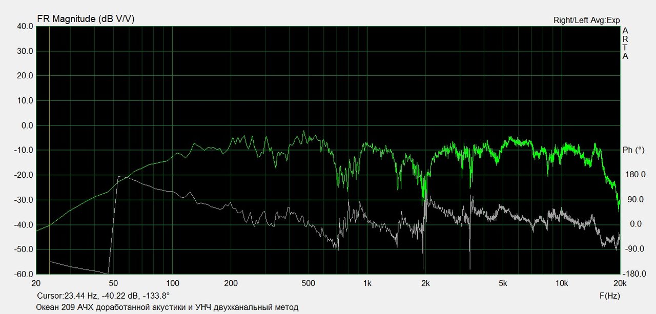Click the Russian caption starting with "Океан 209"
656x314 pixels.
pyautogui.click(x=167, y=307)
